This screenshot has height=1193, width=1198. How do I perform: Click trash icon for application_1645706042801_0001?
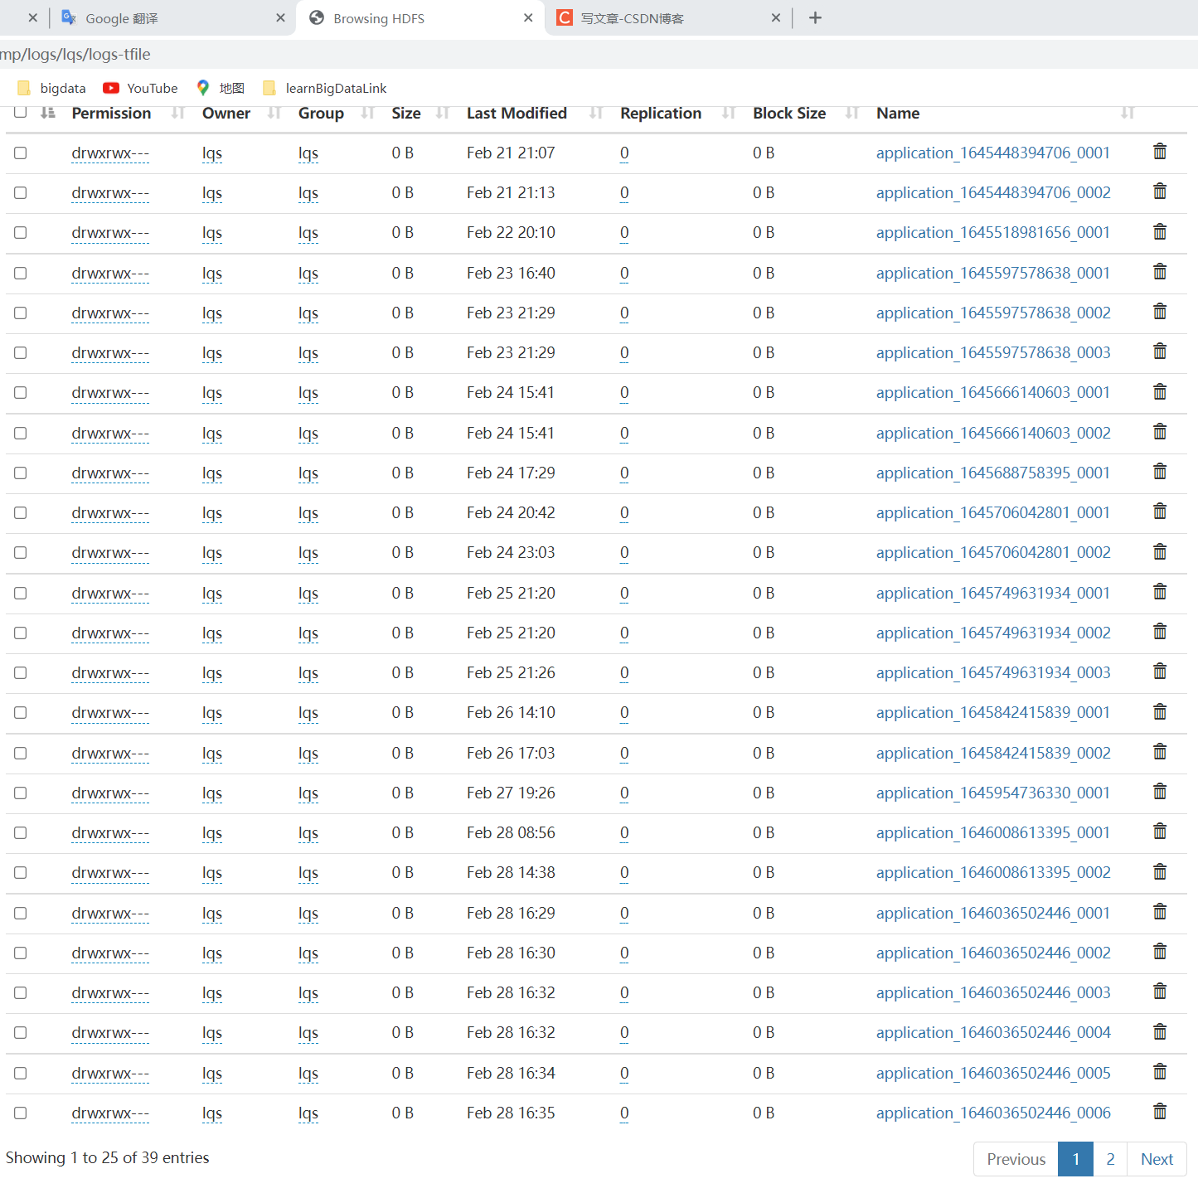[1160, 512]
